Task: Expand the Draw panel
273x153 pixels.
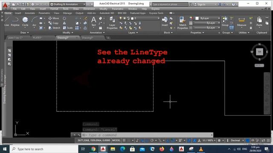Action: (x=25, y=33)
